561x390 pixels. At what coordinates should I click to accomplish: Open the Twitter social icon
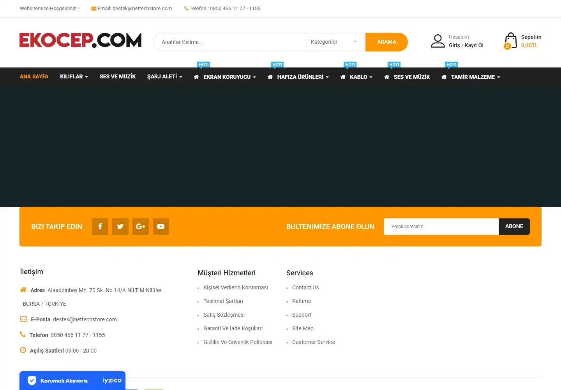(x=120, y=227)
